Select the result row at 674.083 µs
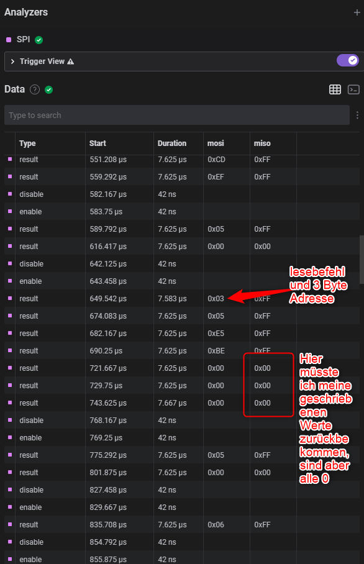The image size is (364, 564). click(182, 316)
